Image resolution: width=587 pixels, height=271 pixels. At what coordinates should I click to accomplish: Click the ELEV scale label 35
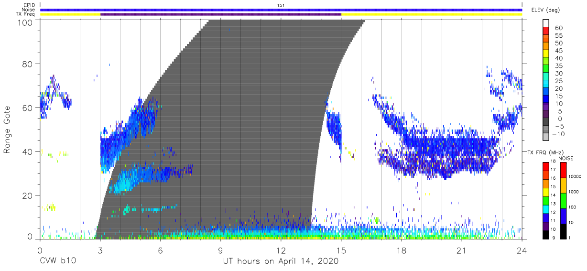559,66
